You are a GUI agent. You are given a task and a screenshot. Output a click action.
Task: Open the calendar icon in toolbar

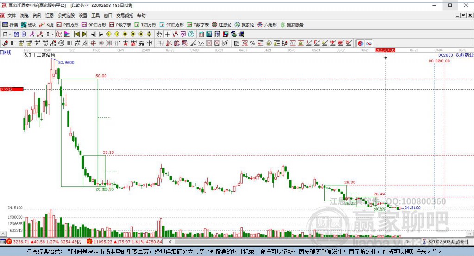point(201,34)
